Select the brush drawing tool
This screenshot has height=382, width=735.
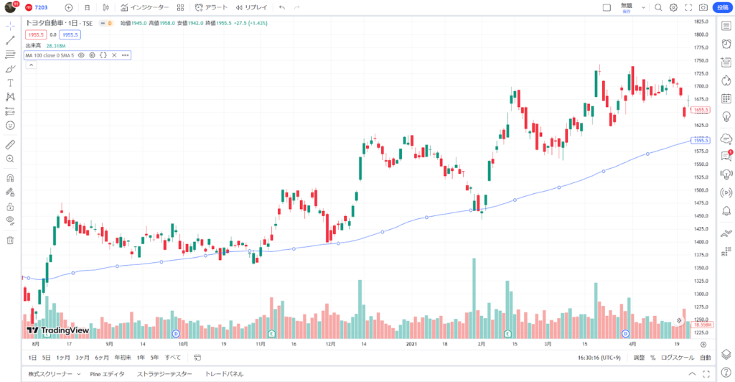pos(10,69)
